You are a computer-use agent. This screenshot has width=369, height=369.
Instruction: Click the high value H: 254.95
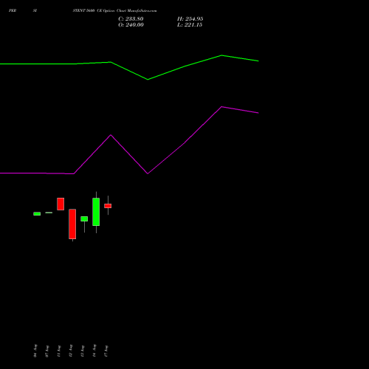coord(190,19)
